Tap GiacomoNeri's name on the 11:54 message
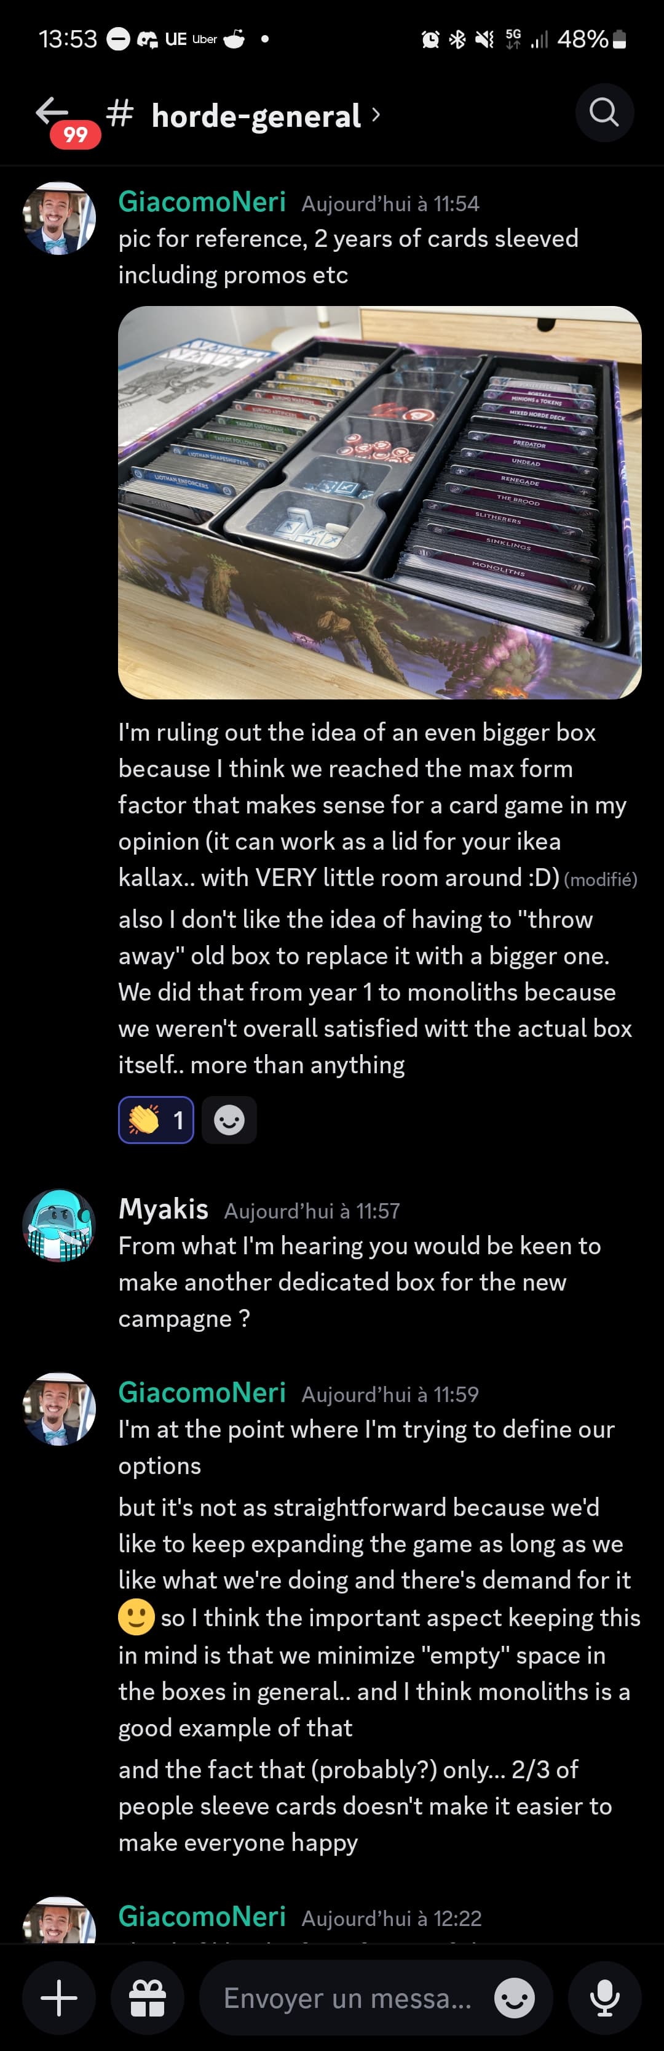The image size is (664, 2051). click(202, 201)
